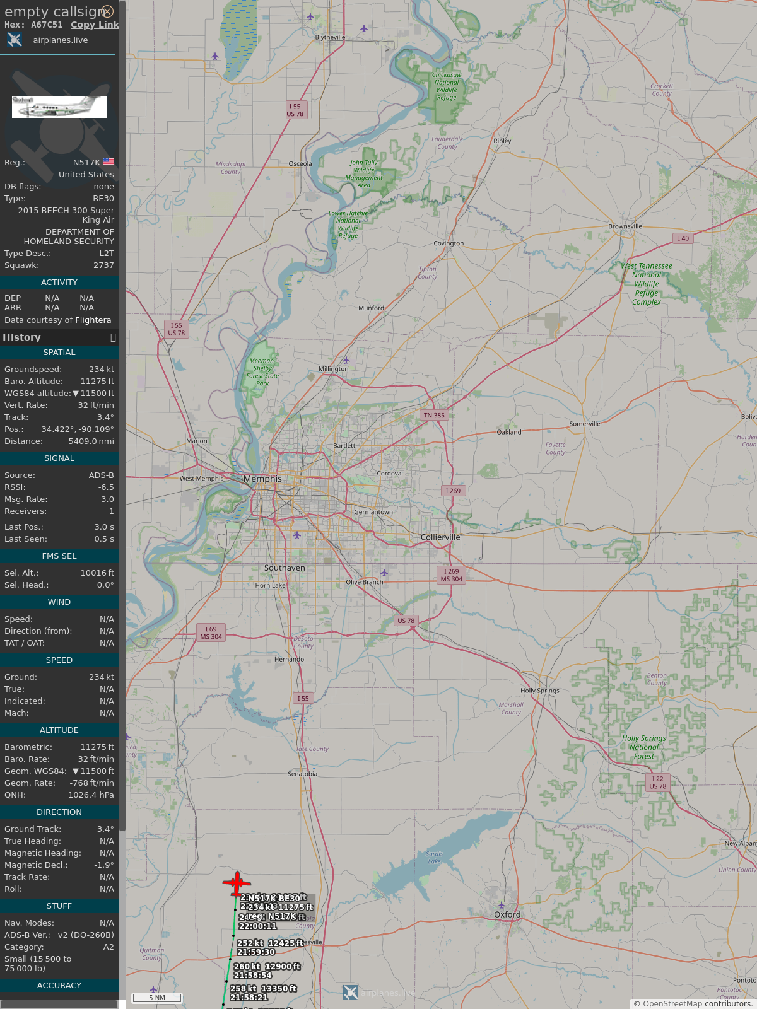This screenshot has width=757, height=1009.
Task: Click the sidebar horizontal scrollbar
Action: coord(59,1004)
